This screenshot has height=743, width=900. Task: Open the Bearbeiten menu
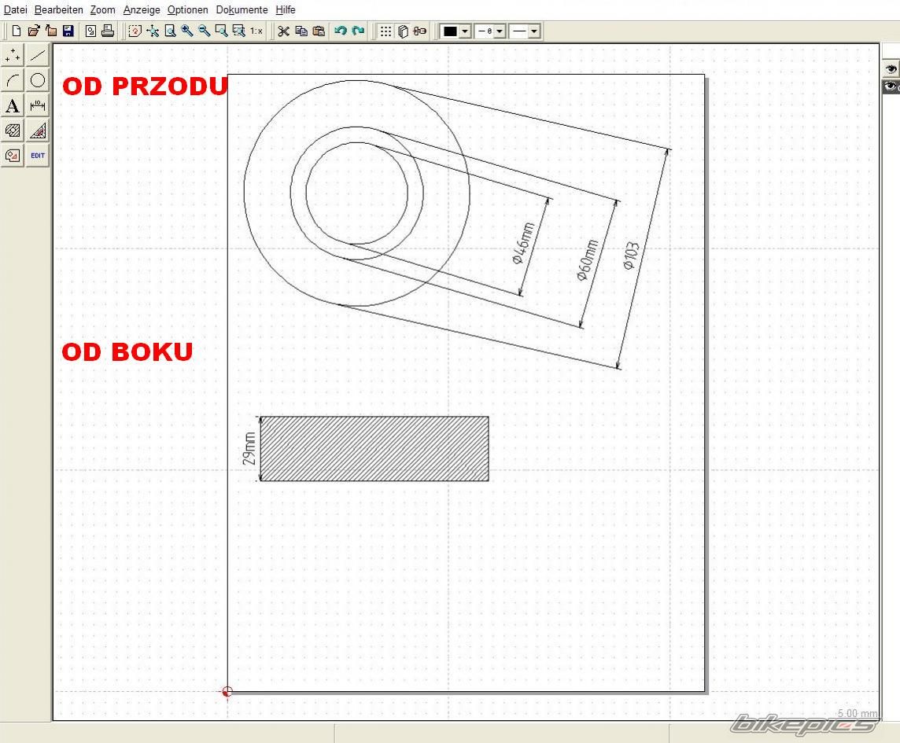pos(58,10)
